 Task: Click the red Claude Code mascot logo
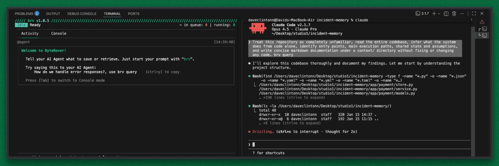pyautogui.click(x=257, y=28)
